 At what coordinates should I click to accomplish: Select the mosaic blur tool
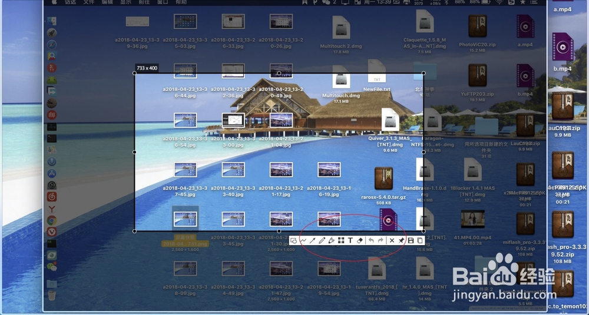click(x=341, y=241)
